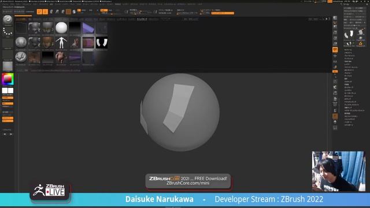370x208 pixels.
Task: Expand the インポート (Import) subpalette
Action: (x=348, y=122)
